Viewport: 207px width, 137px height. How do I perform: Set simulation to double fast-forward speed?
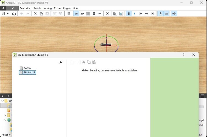pos(140,14)
